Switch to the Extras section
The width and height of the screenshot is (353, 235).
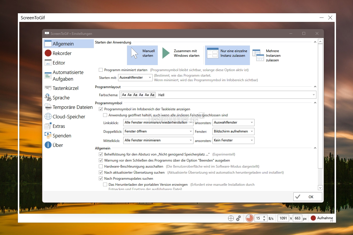pyautogui.click(x=69, y=126)
